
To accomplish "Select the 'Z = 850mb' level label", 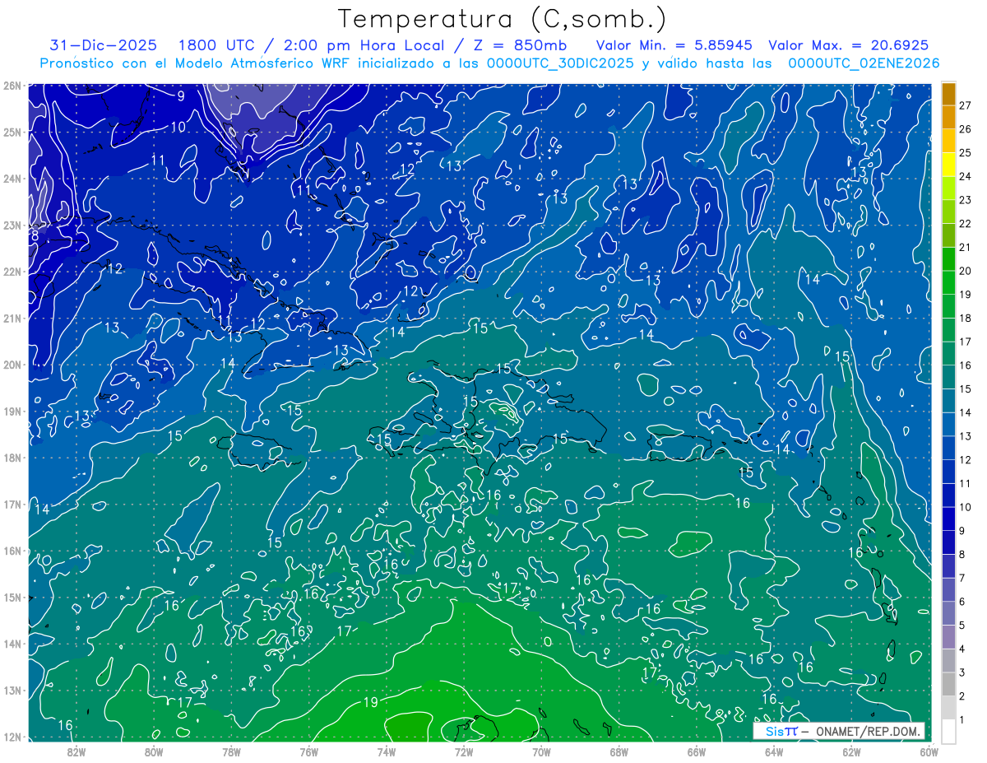I will 516,45.
